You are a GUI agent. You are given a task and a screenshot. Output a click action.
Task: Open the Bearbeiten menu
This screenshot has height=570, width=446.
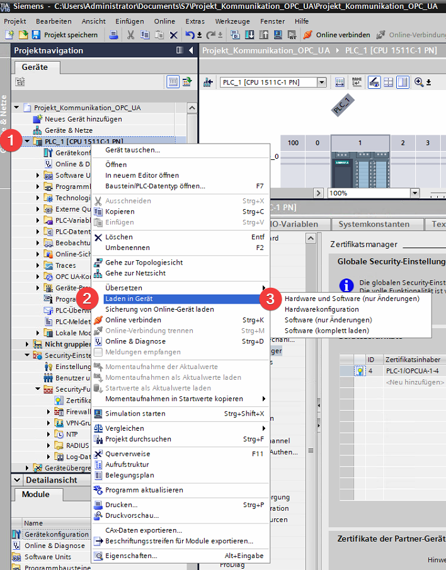tap(54, 21)
